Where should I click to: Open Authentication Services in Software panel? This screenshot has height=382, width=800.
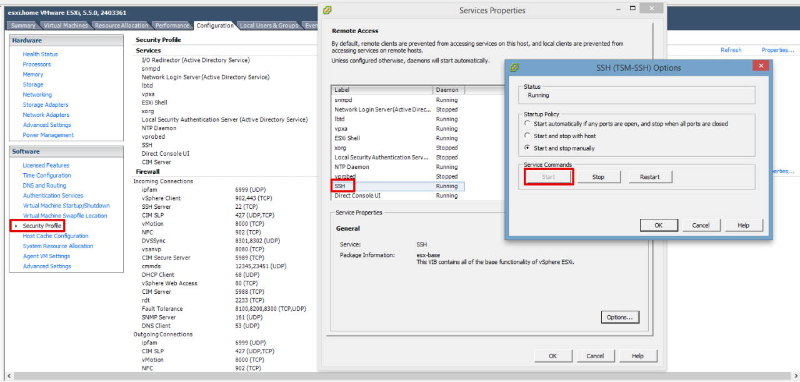[53, 195]
